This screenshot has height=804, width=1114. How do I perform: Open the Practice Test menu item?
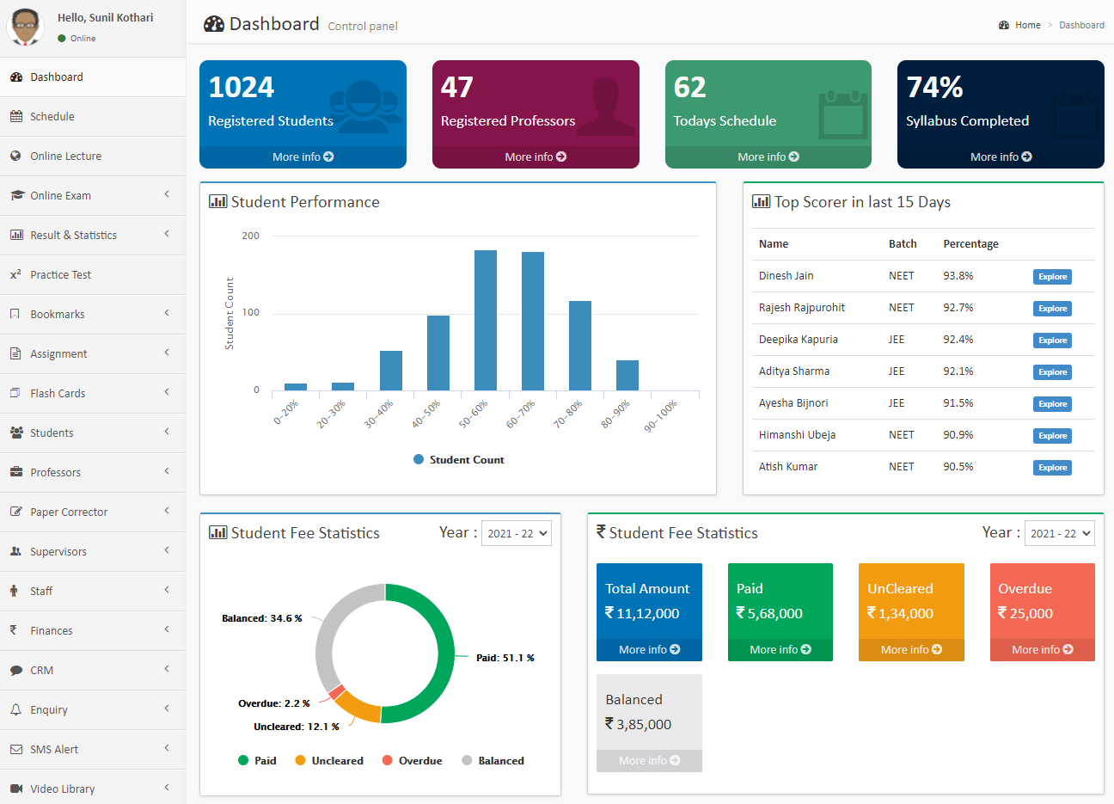click(x=93, y=274)
